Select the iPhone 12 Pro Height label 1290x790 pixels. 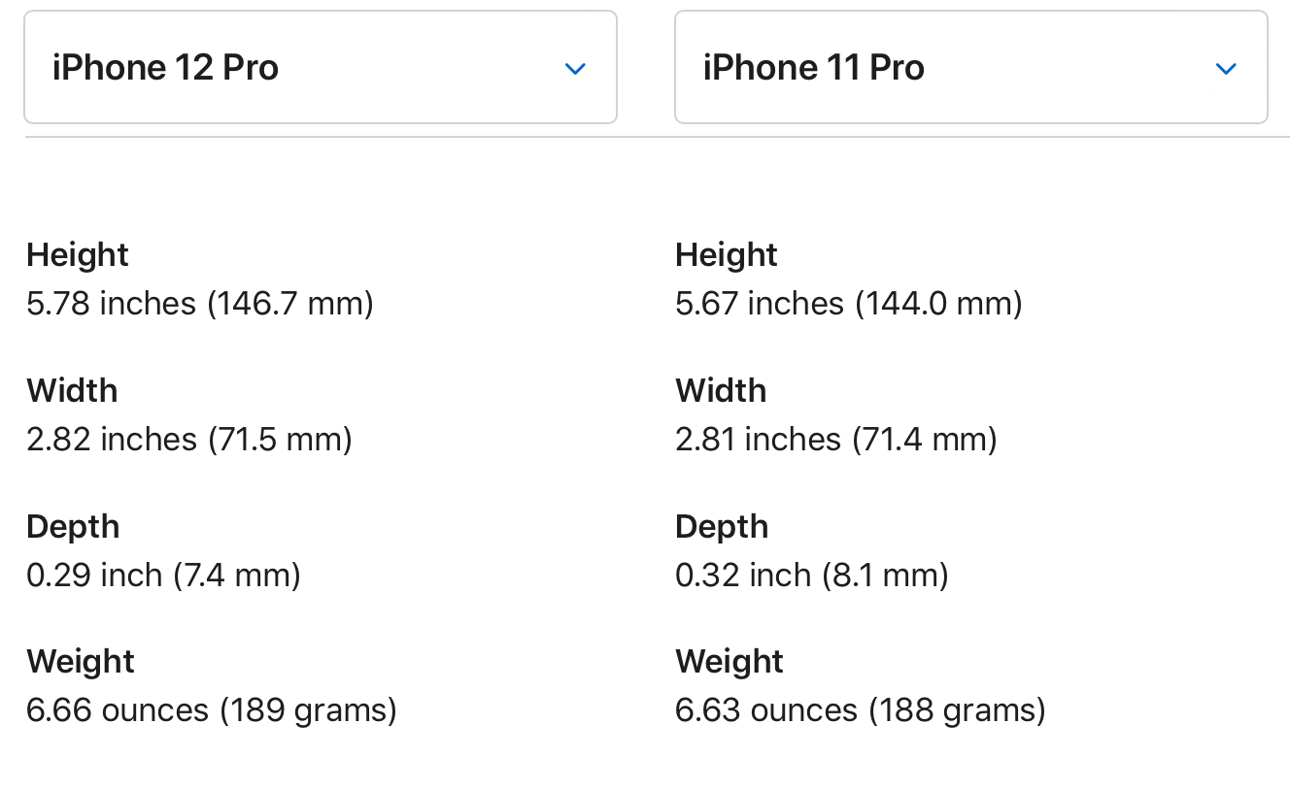[78, 254]
